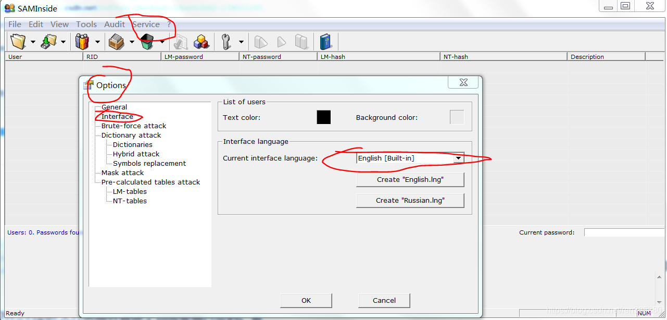Click the users group toolbar icon

(82, 42)
